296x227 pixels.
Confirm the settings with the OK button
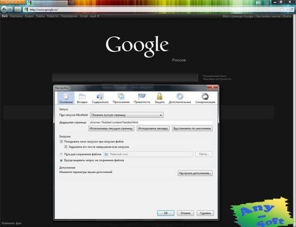166,213
